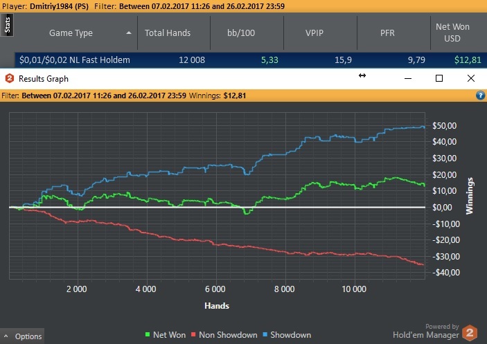This screenshot has width=487, height=344.
Task: Click the Non Showdown legend label
Action: pos(228,335)
